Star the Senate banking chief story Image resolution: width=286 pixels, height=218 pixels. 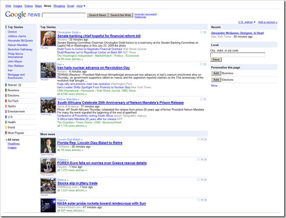pos(201,32)
